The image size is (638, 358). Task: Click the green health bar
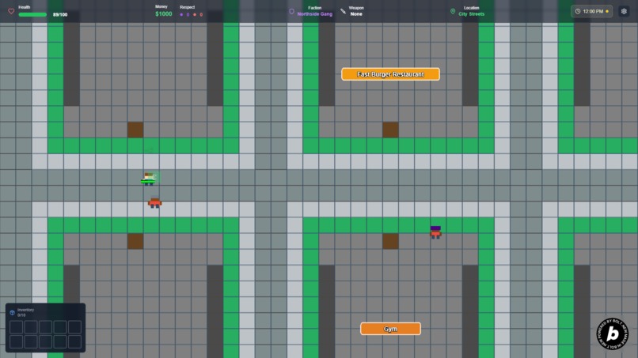pos(32,15)
